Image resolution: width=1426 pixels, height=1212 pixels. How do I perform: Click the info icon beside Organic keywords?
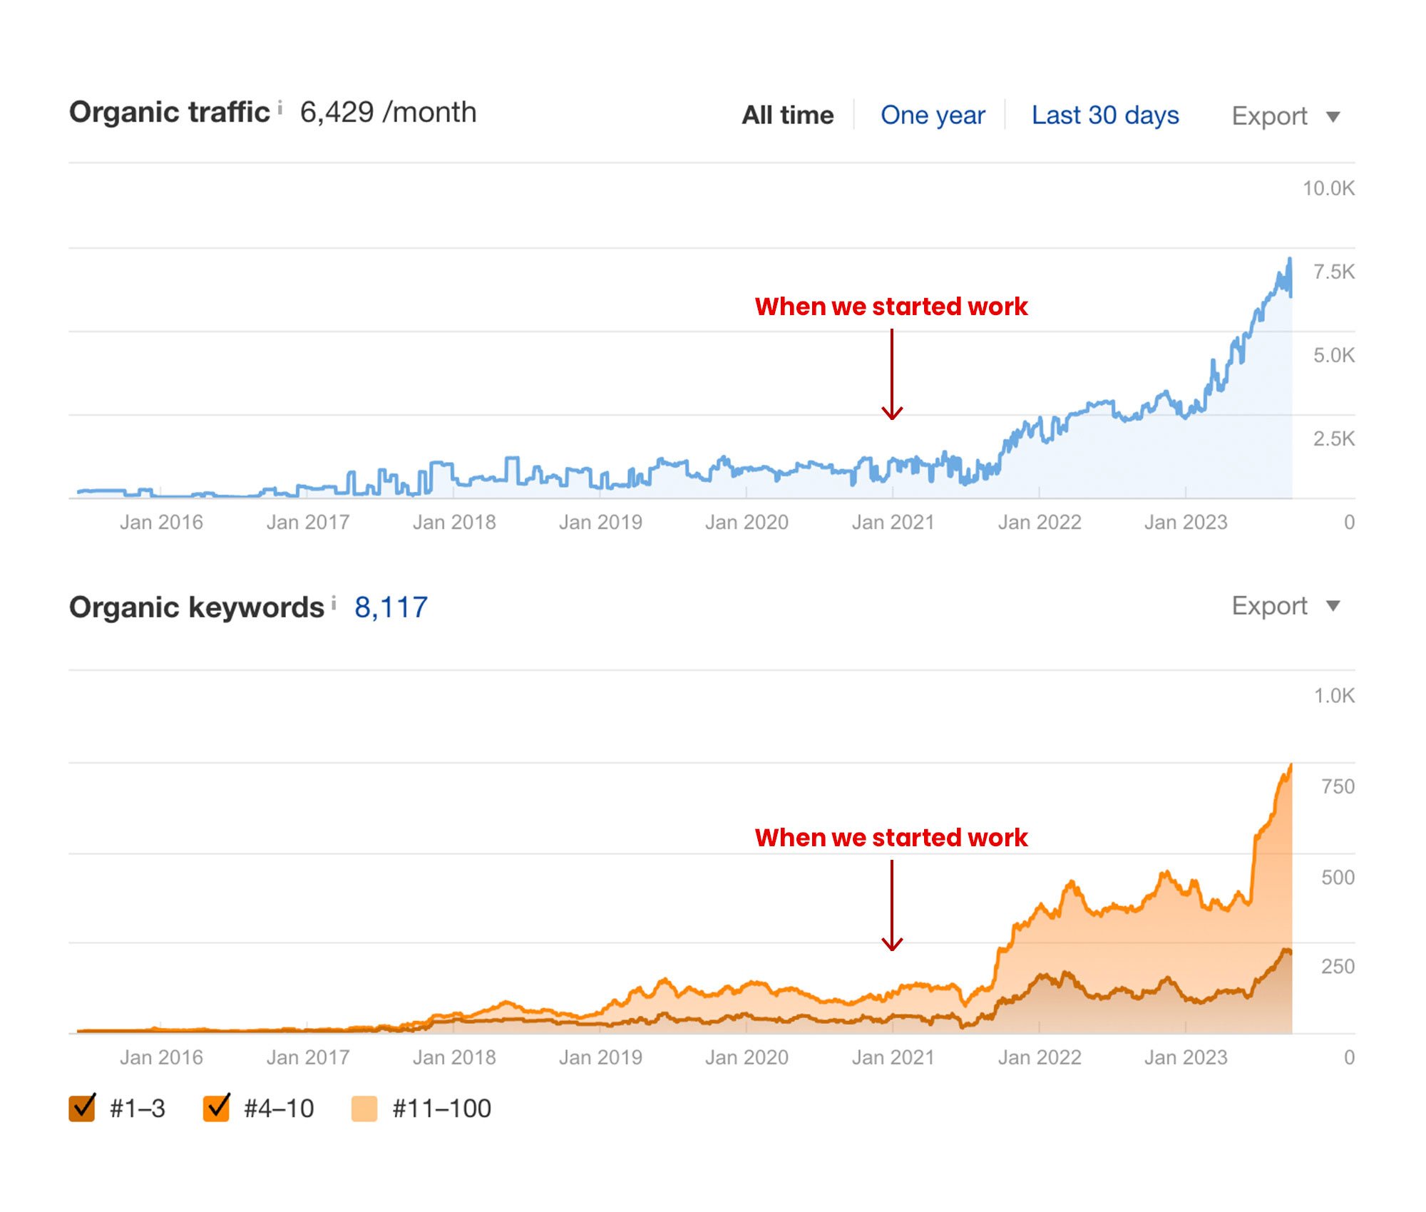(x=334, y=604)
